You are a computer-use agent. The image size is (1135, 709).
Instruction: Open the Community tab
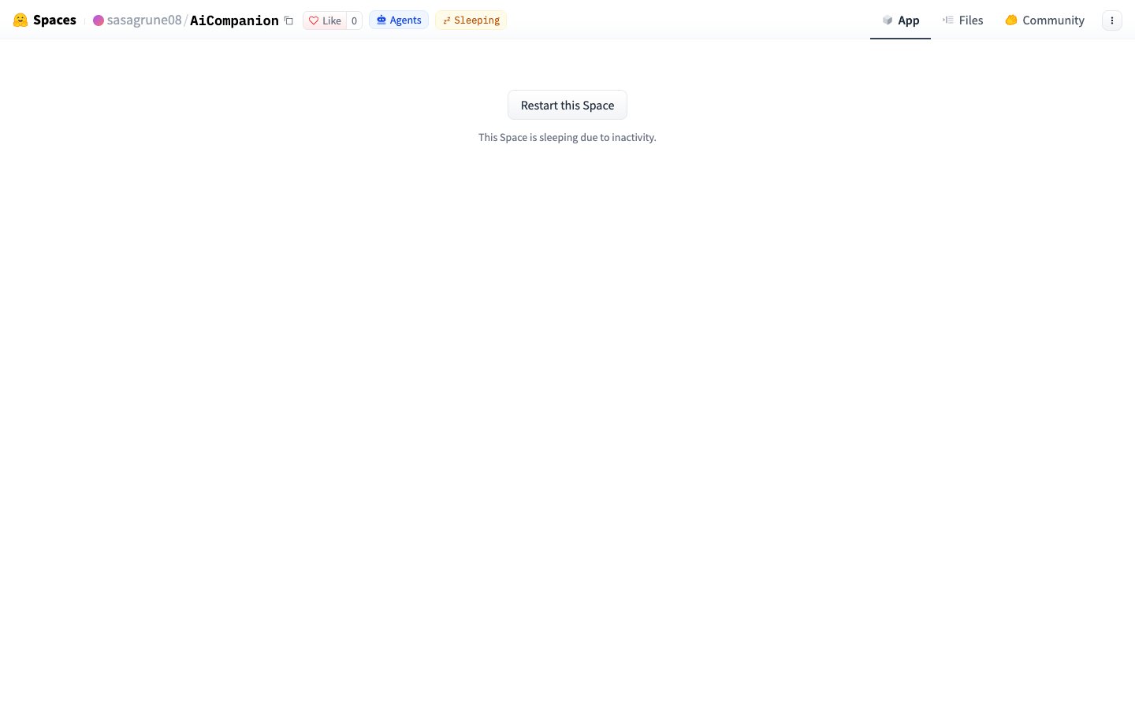point(1044,20)
